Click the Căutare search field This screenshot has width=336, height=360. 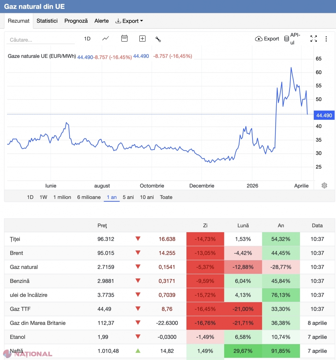pyautogui.click(x=41, y=40)
